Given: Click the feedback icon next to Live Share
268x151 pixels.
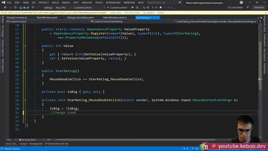Looking at the screenshot, I should (247, 8).
